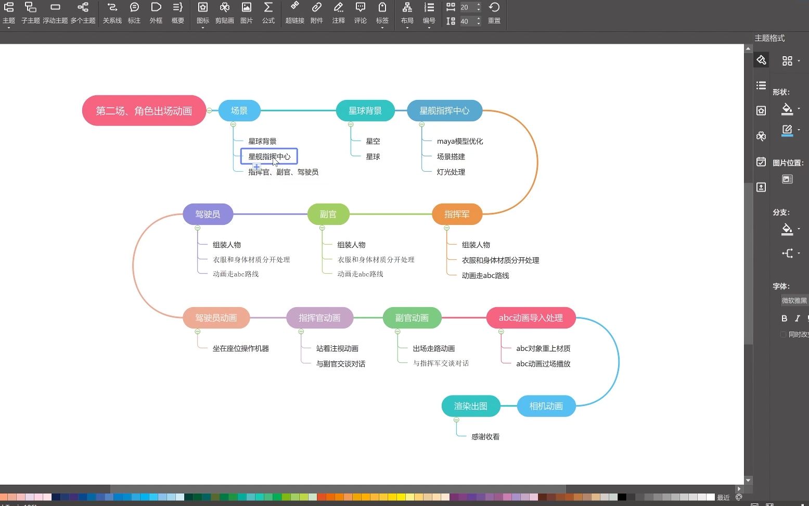Collapse the 场景 topic branch
The width and height of the screenshot is (809, 506).
coord(233,124)
